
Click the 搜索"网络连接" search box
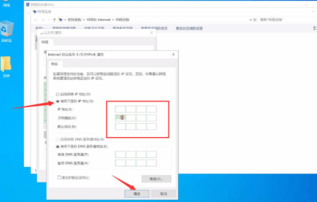[x=288, y=20]
